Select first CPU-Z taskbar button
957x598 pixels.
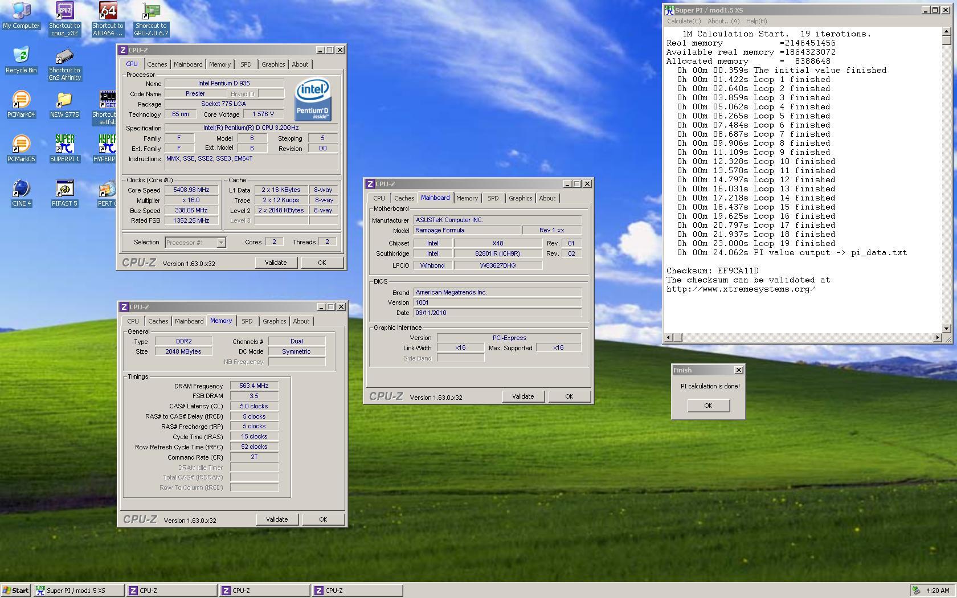click(x=173, y=591)
